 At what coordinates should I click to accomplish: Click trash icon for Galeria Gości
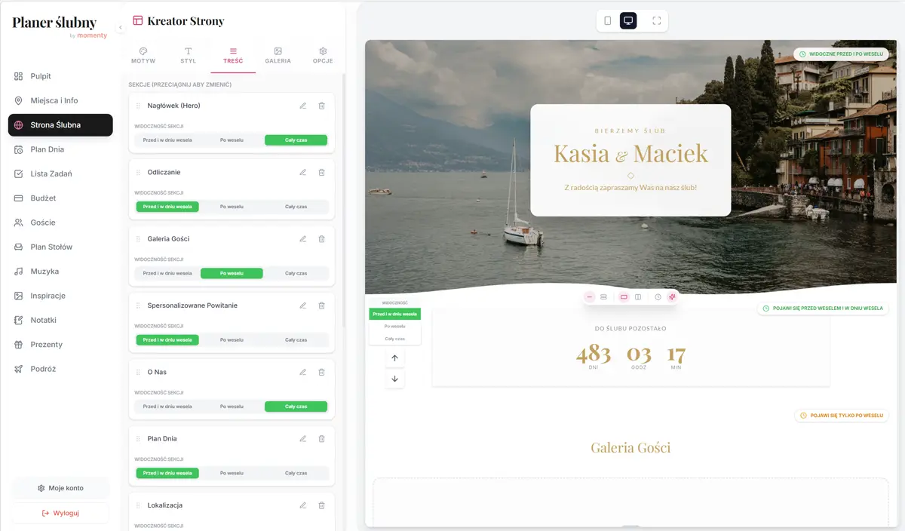coord(321,239)
